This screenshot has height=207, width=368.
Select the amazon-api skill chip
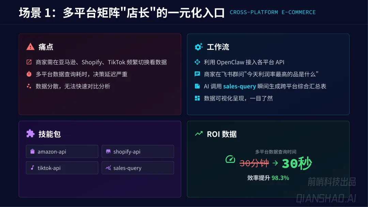pos(62,152)
